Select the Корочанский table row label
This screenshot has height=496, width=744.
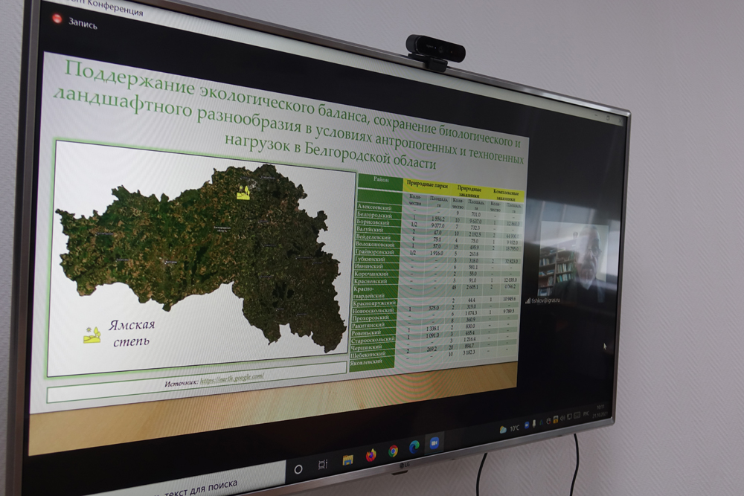click(371, 274)
